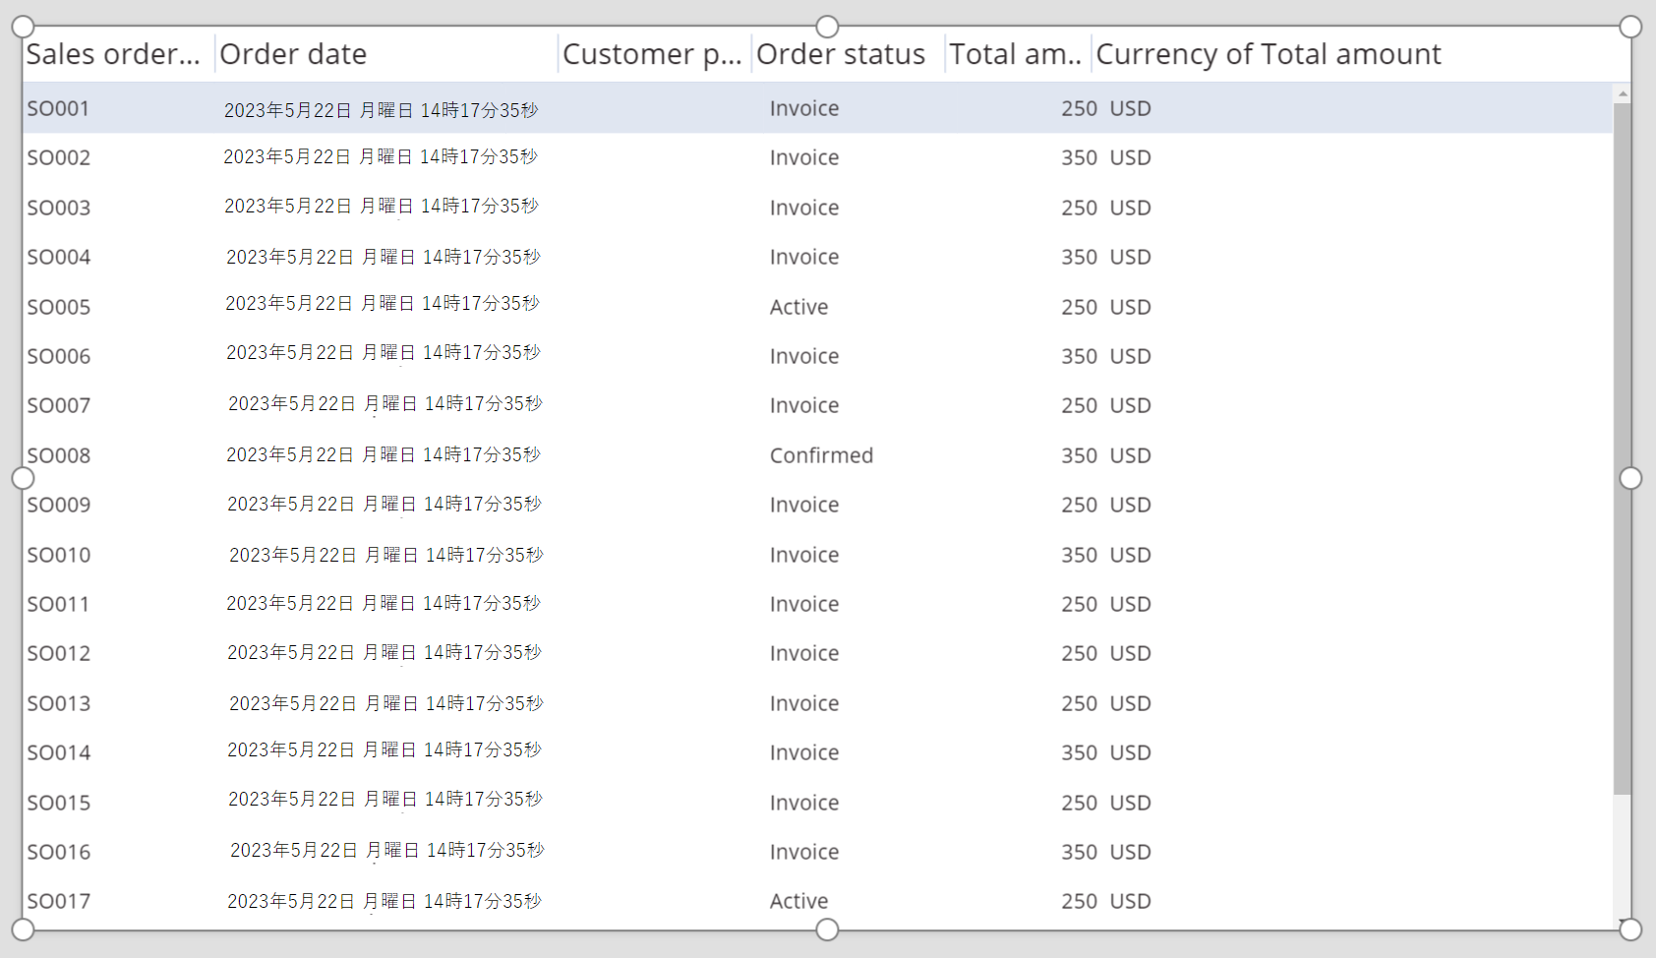Image resolution: width=1656 pixels, height=958 pixels.
Task: Click the order date in SO003 row
Action: click(x=382, y=206)
